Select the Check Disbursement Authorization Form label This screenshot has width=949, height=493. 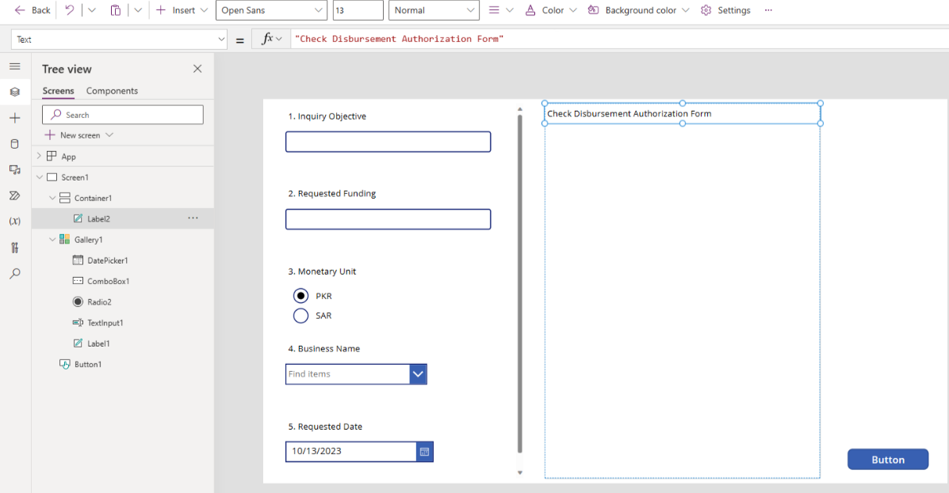682,114
